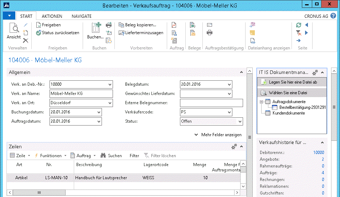This screenshot has width=340, height=197.
Task: Open the Auftrag menu in Zeilen
Action: click(83, 155)
